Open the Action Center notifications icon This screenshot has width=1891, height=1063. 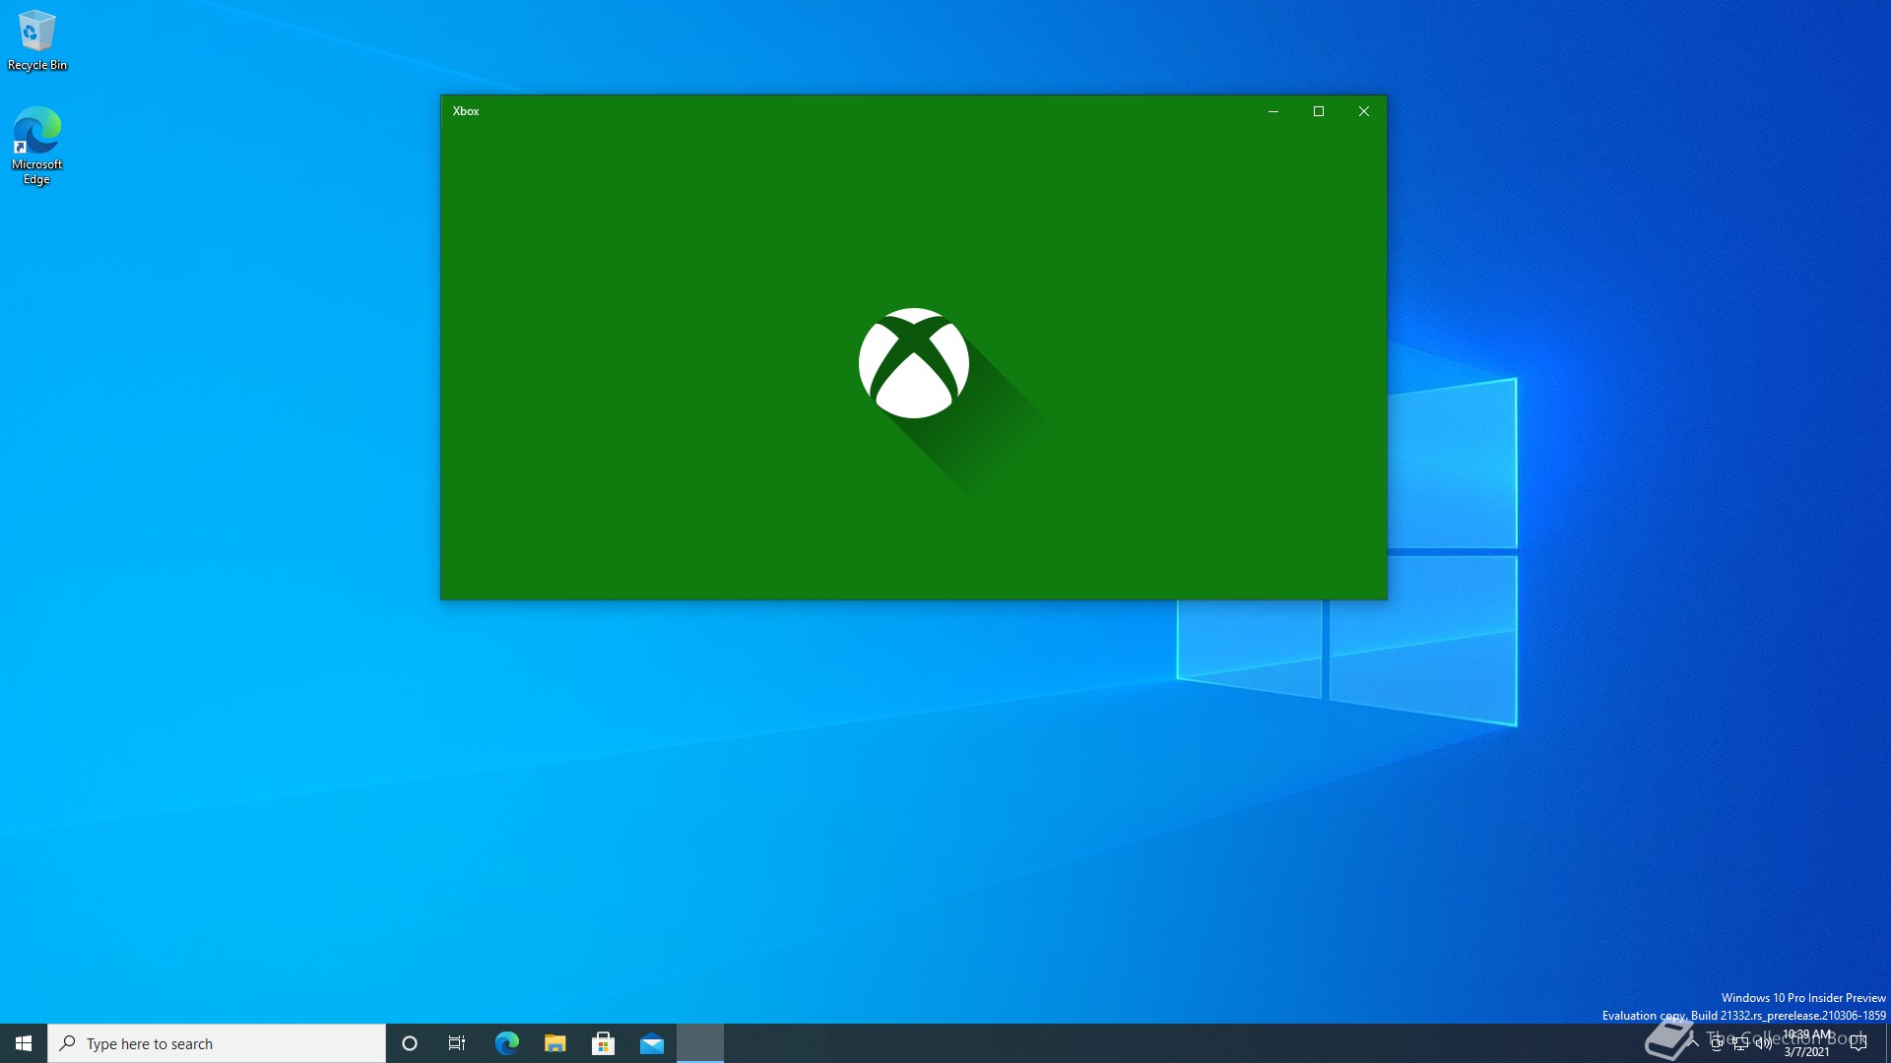pos(1858,1043)
